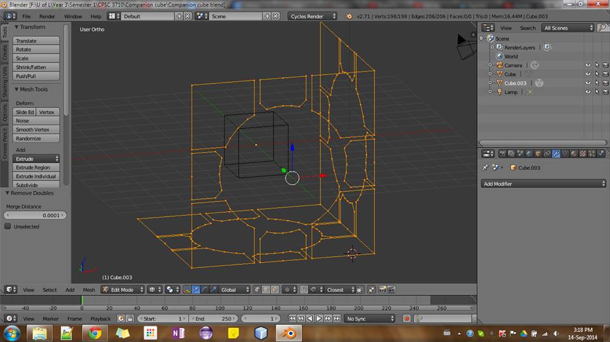Open the All Scenes outliner filter dropdown
The height and width of the screenshot is (342, 610).
tap(567, 27)
